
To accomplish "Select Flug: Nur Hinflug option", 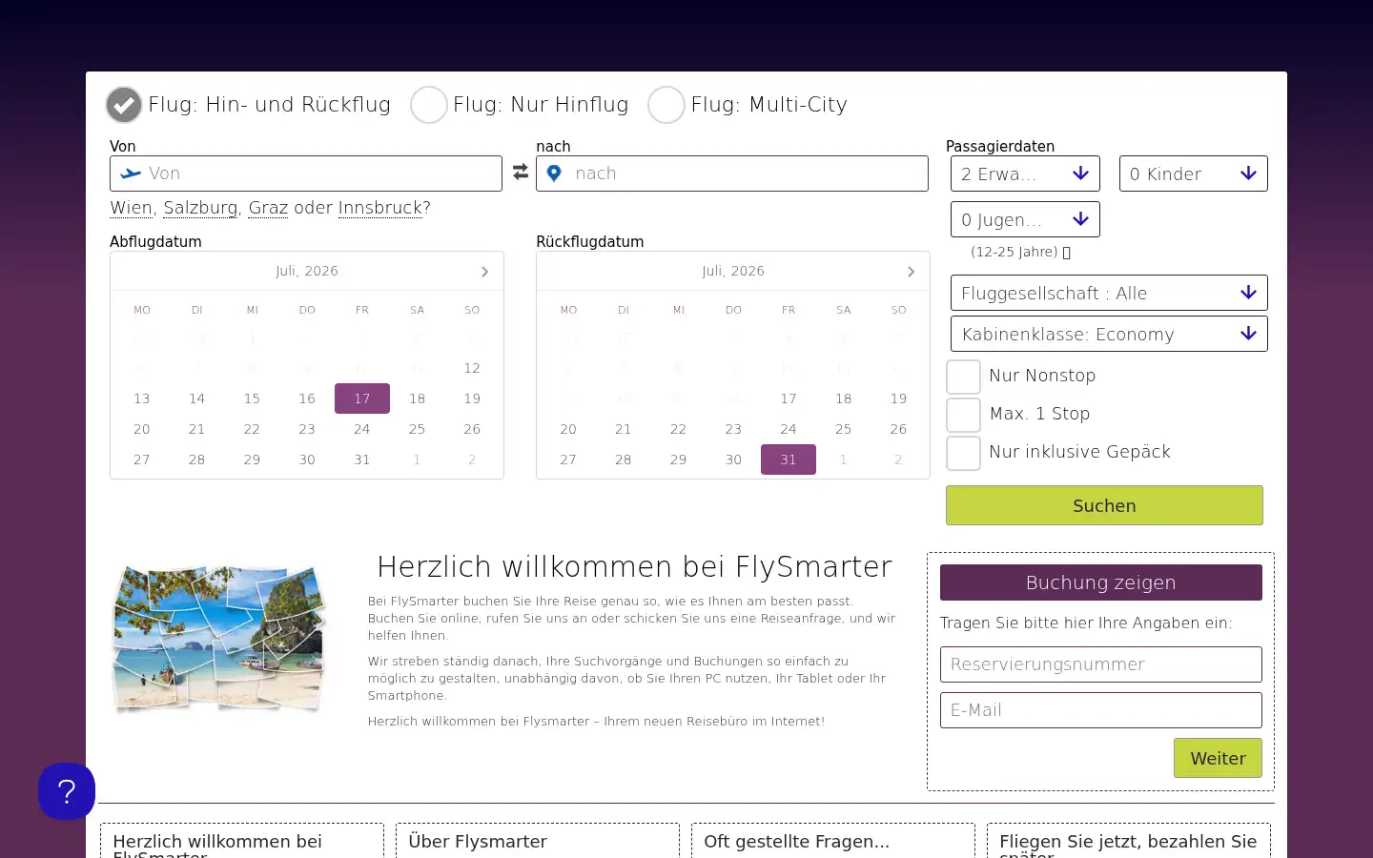I will [x=429, y=105].
